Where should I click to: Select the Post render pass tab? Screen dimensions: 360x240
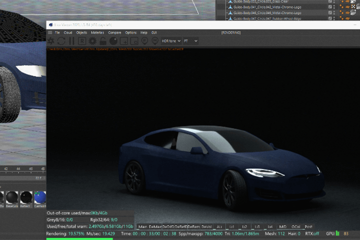[x=308, y=227]
